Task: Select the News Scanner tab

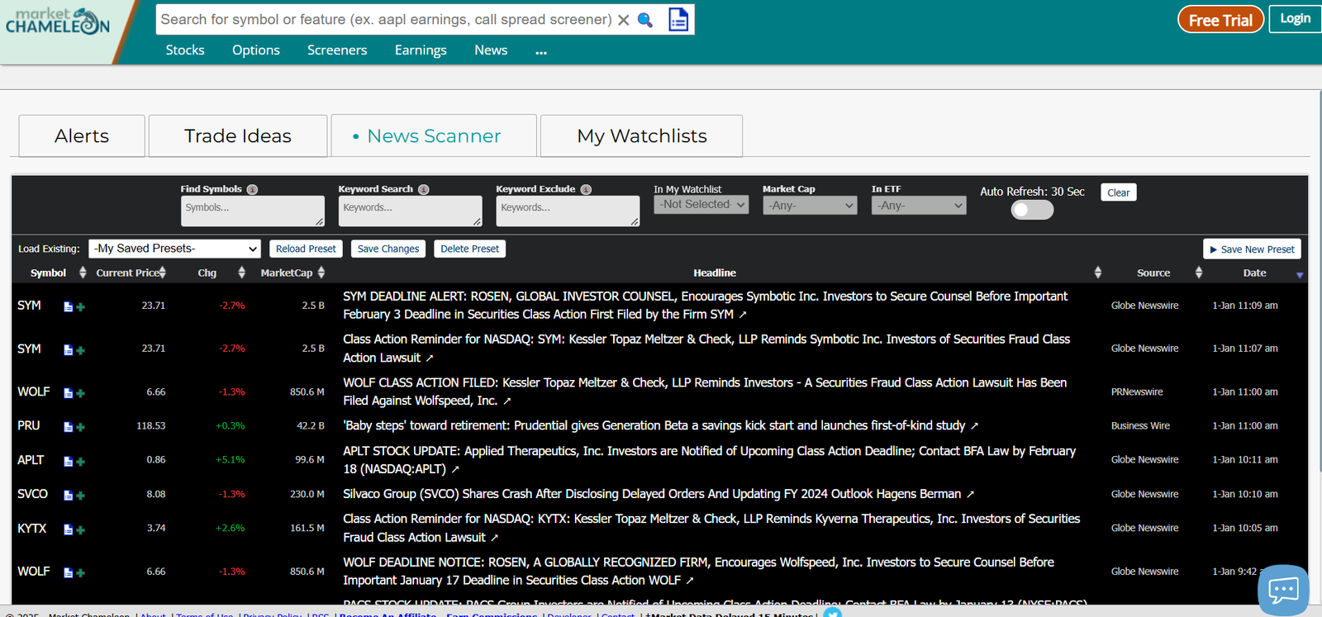Action: (434, 135)
